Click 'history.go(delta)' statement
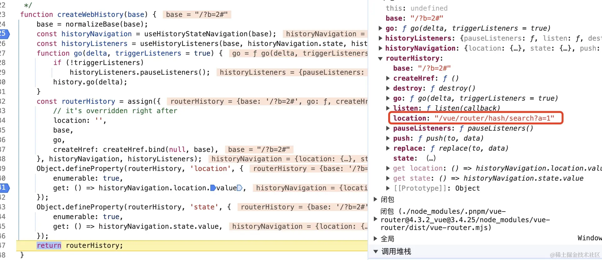Viewport: 602px width, 260px height. 90,82
